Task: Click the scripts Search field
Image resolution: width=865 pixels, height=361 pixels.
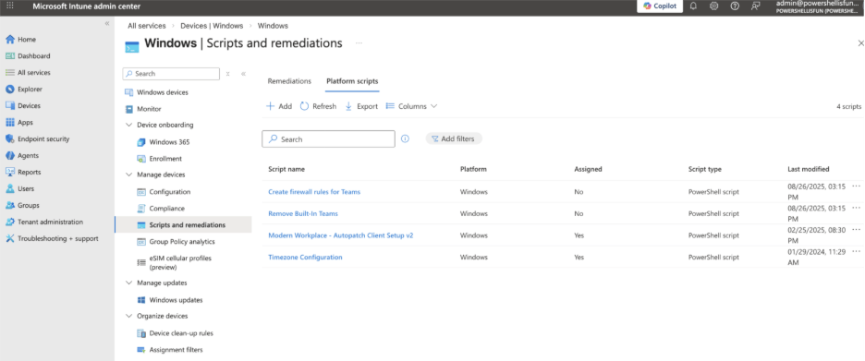Action: click(x=328, y=138)
